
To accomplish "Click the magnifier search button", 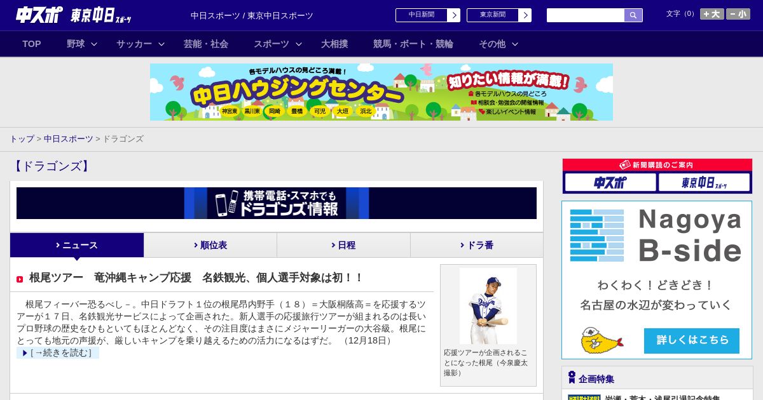I will pyautogui.click(x=633, y=15).
